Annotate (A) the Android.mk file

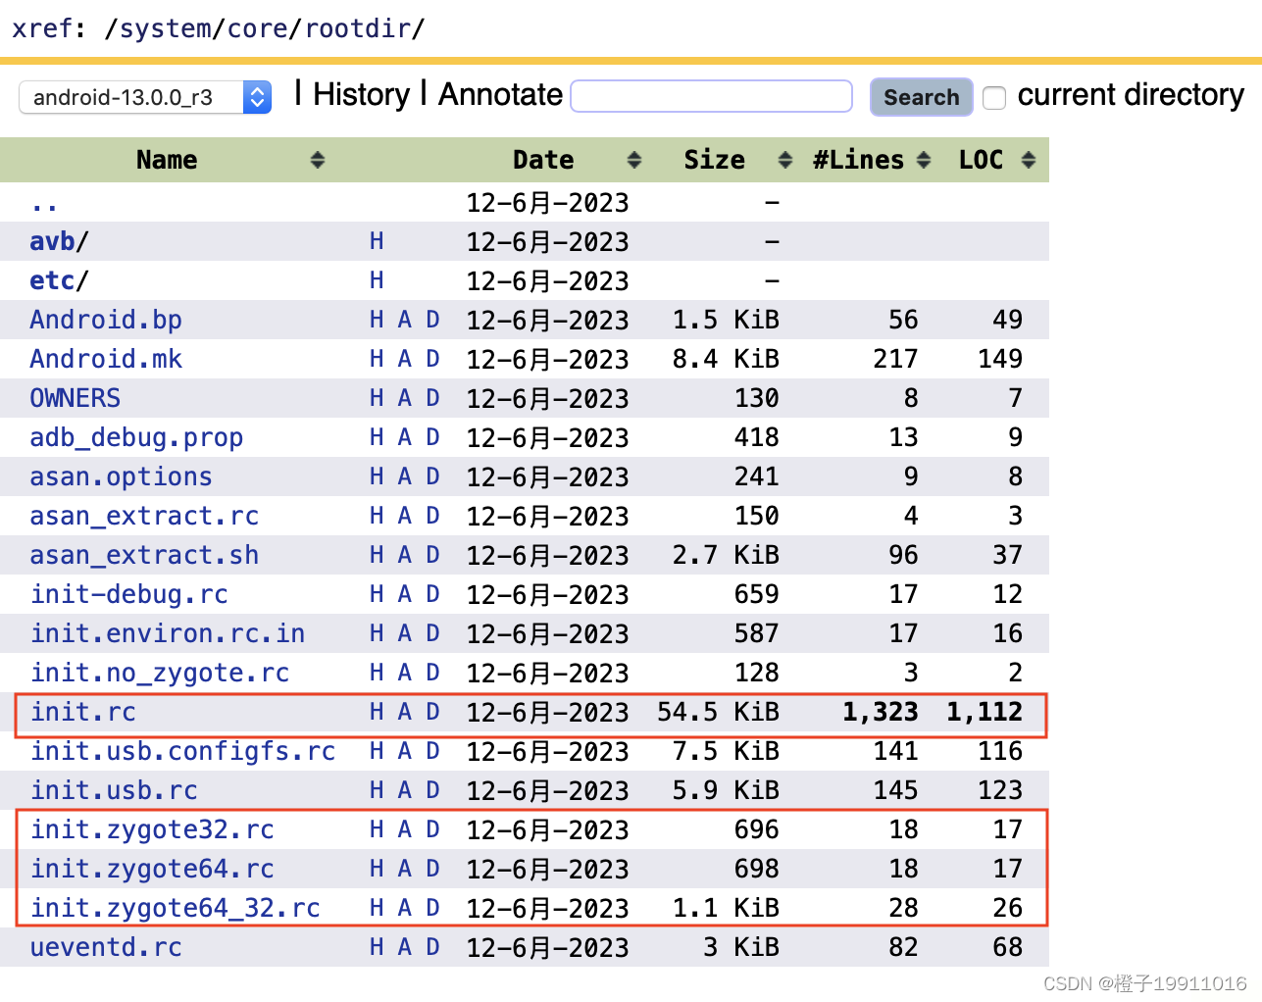[x=405, y=359]
